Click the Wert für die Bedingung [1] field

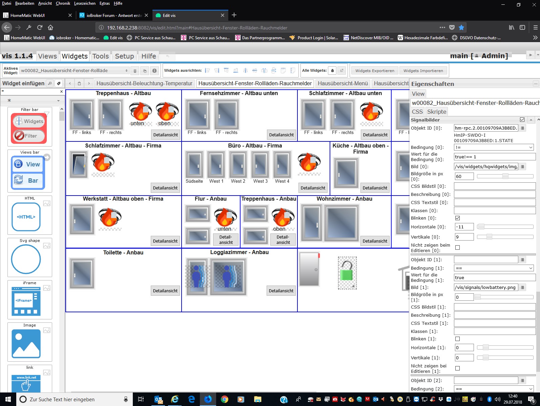(x=494, y=277)
